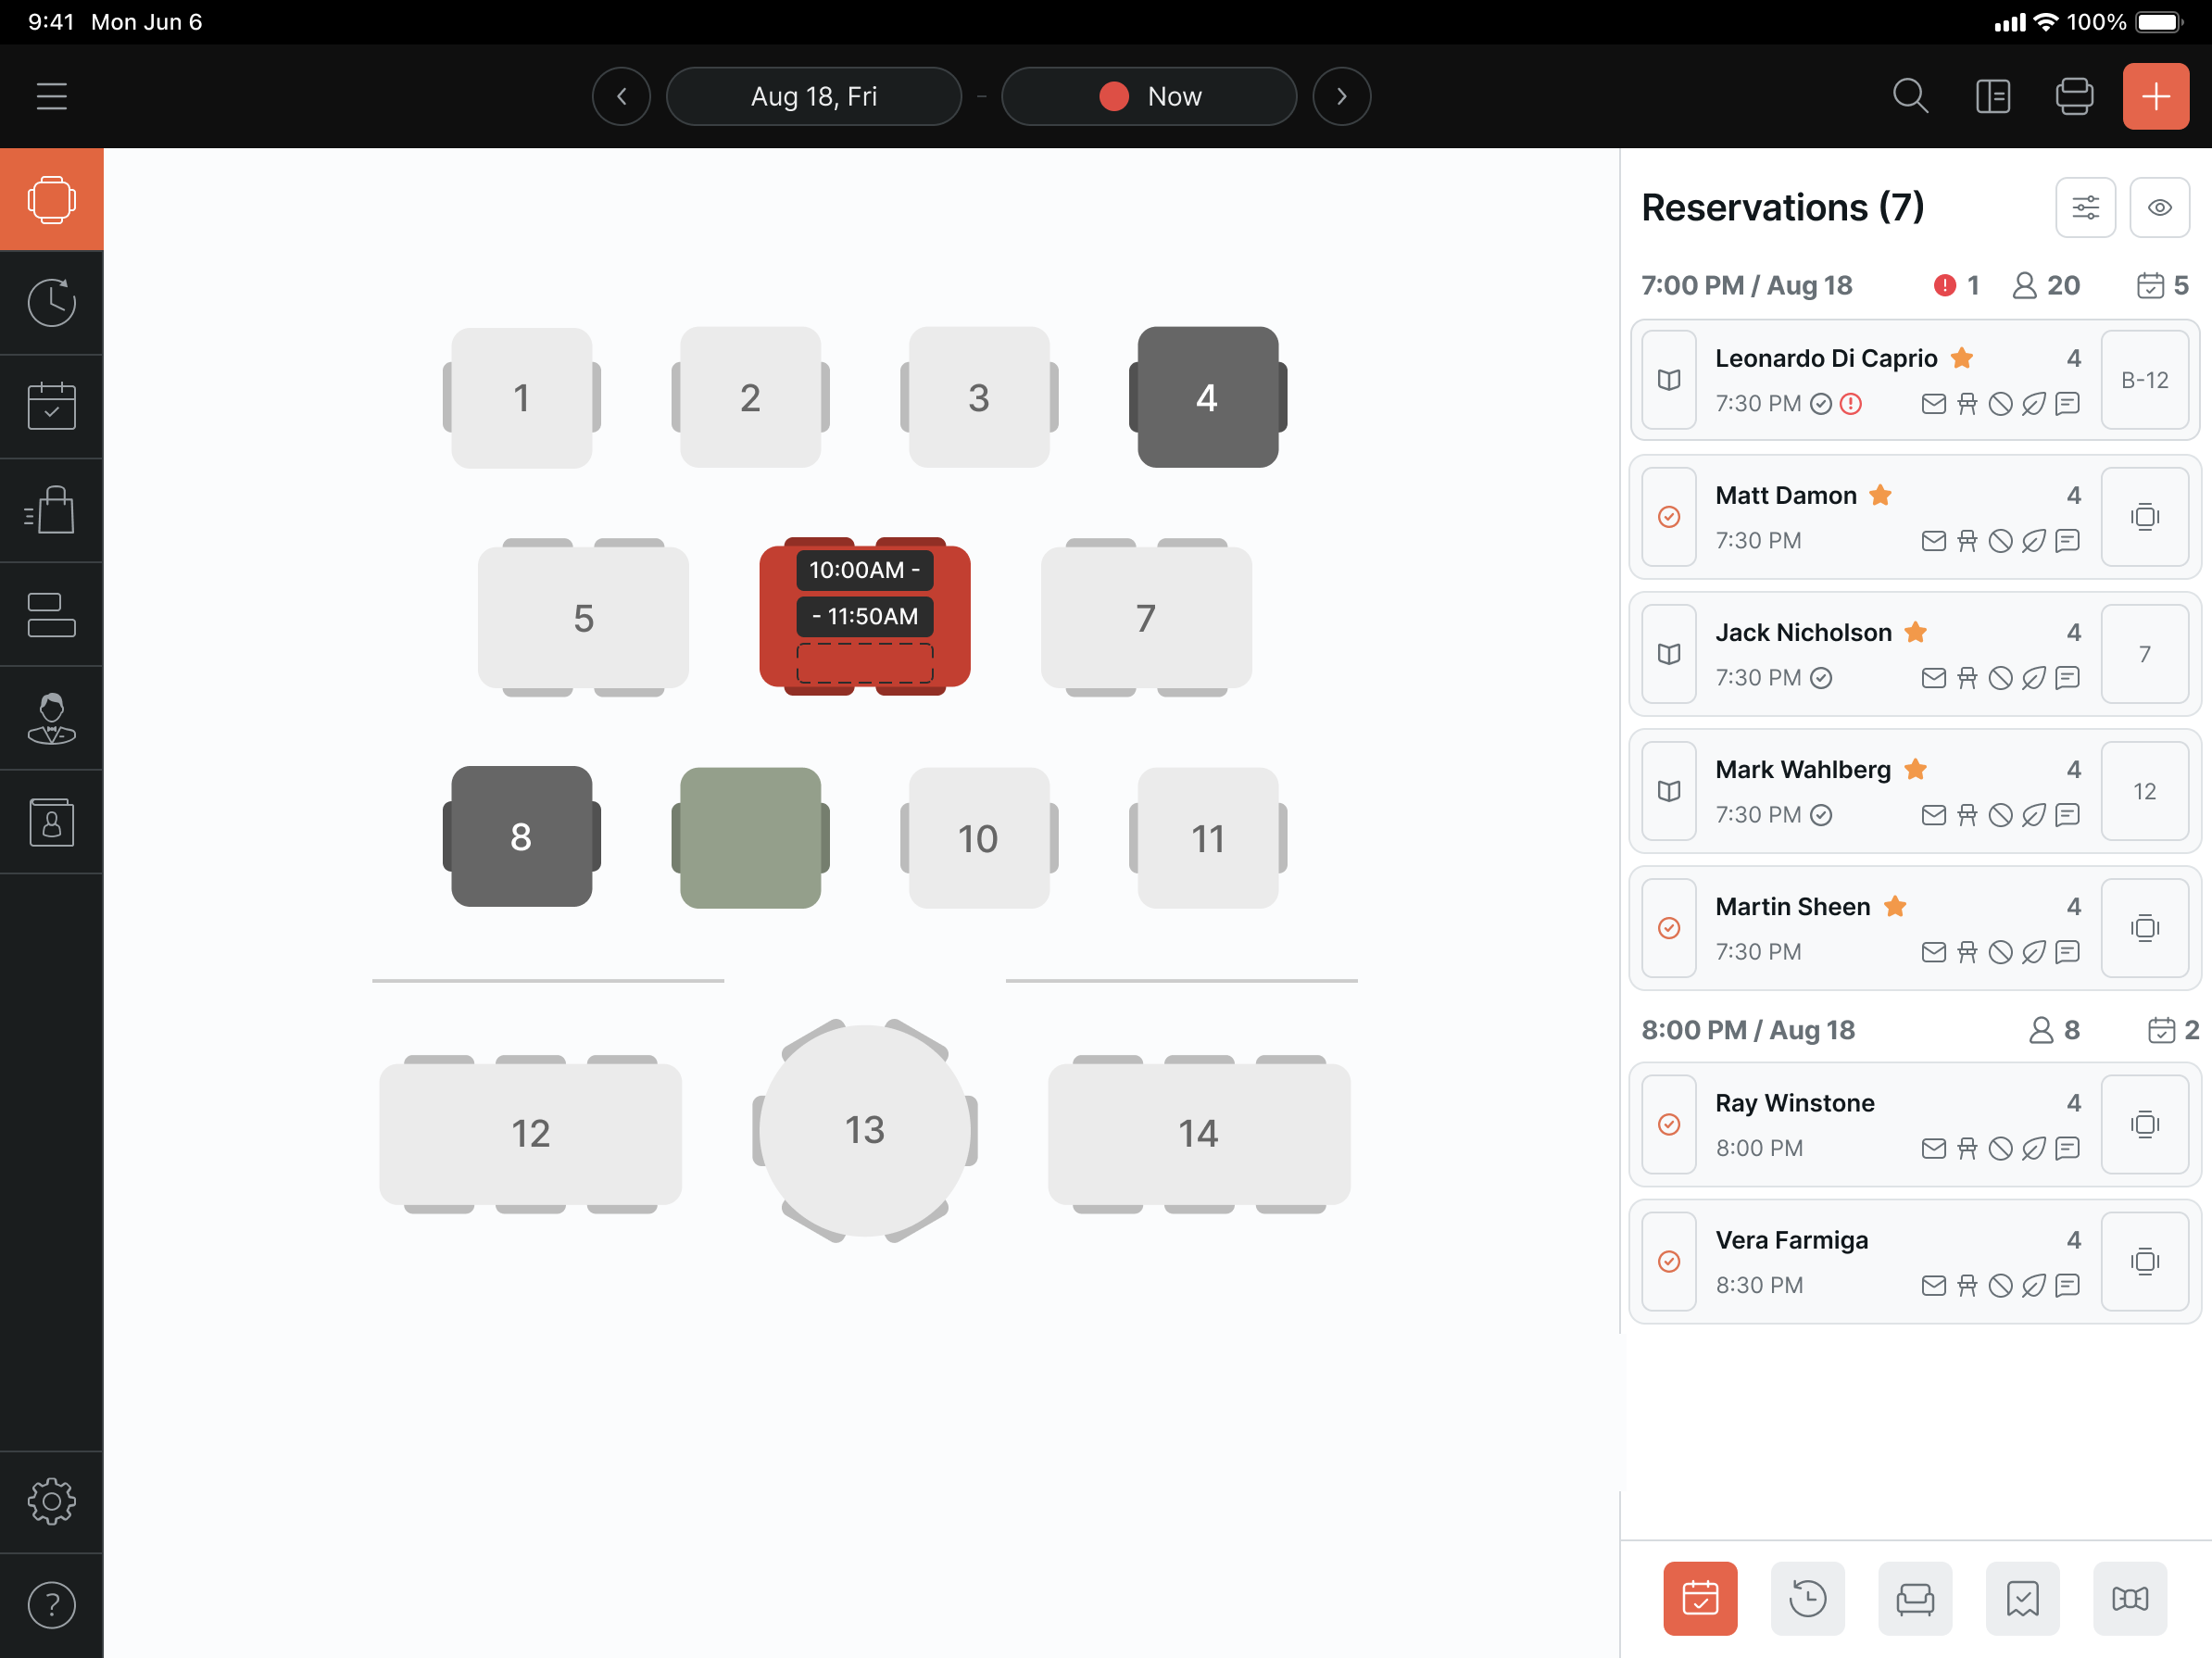Image resolution: width=2212 pixels, height=1658 pixels.
Task: Open the calendar reservations sidebar view
Action: [52, 406]
